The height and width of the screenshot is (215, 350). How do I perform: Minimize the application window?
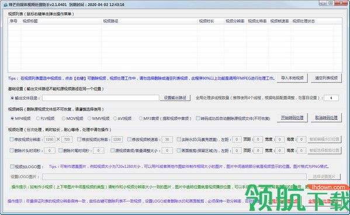322,3
